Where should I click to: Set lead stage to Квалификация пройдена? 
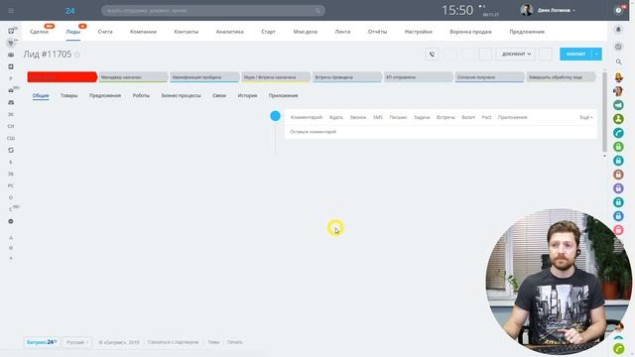[204, 77]
